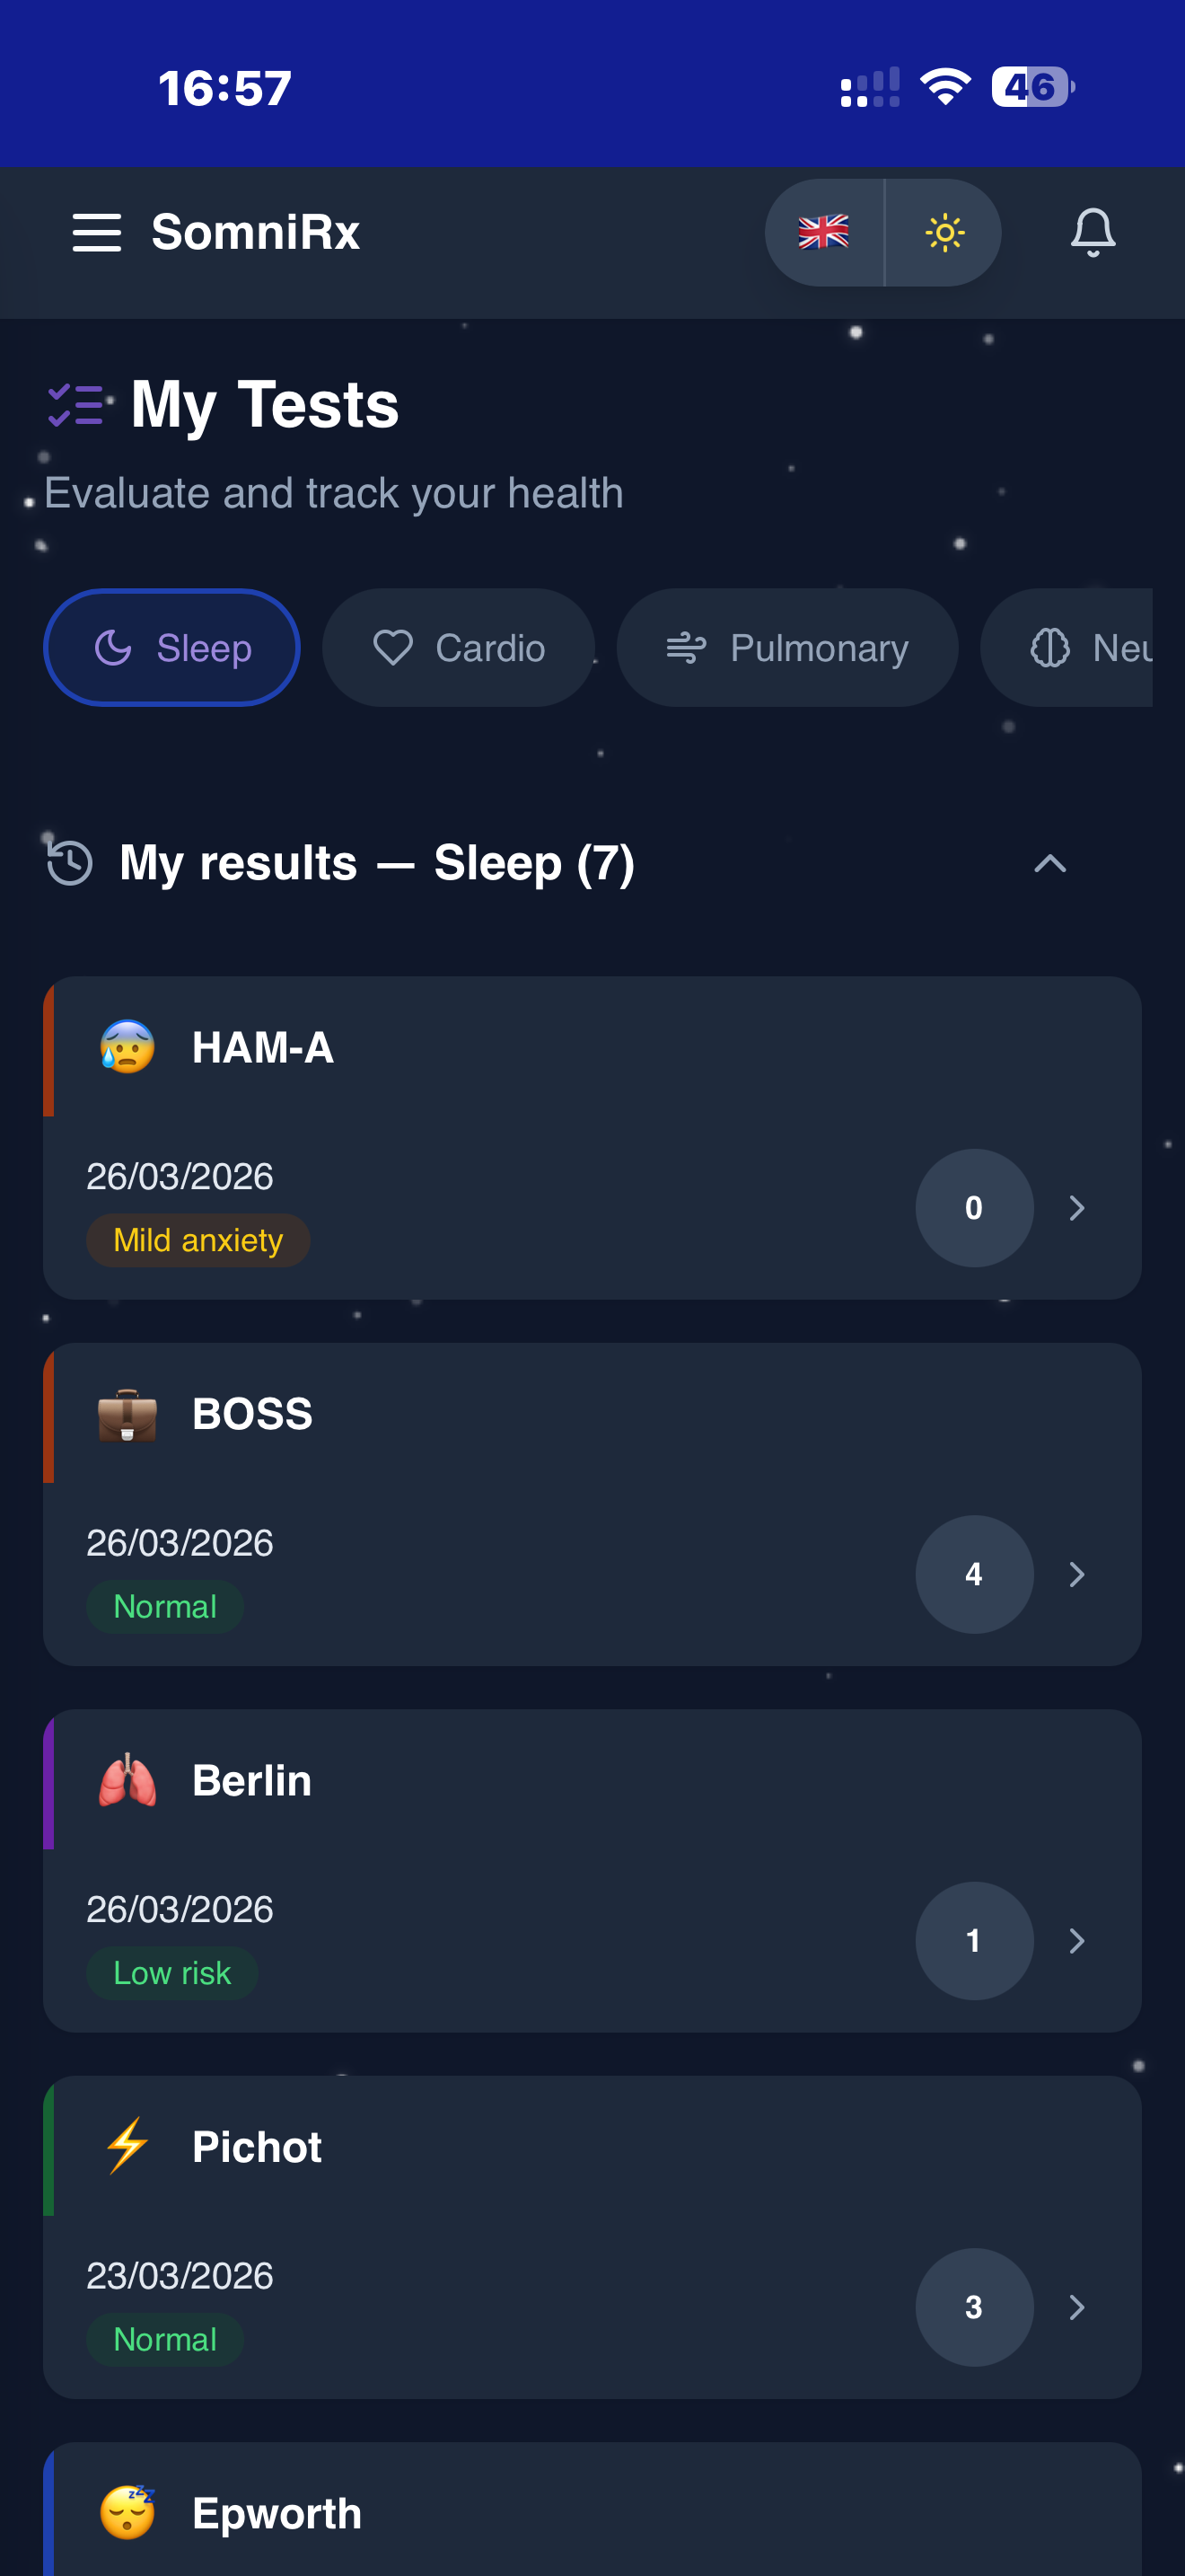The image size is (1185, 2576).
Task: Tap the BOSS briefcase icon
Action: [x=127, y=1414]
